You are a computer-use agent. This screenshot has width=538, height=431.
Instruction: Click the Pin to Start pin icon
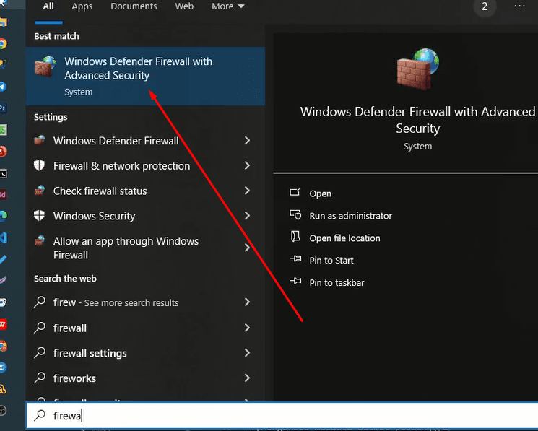[295, 260]
